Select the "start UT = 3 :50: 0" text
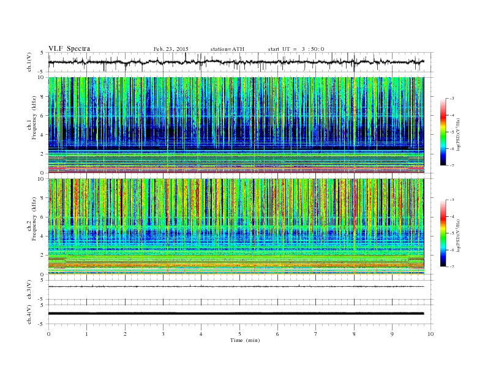 coord(296,49)
